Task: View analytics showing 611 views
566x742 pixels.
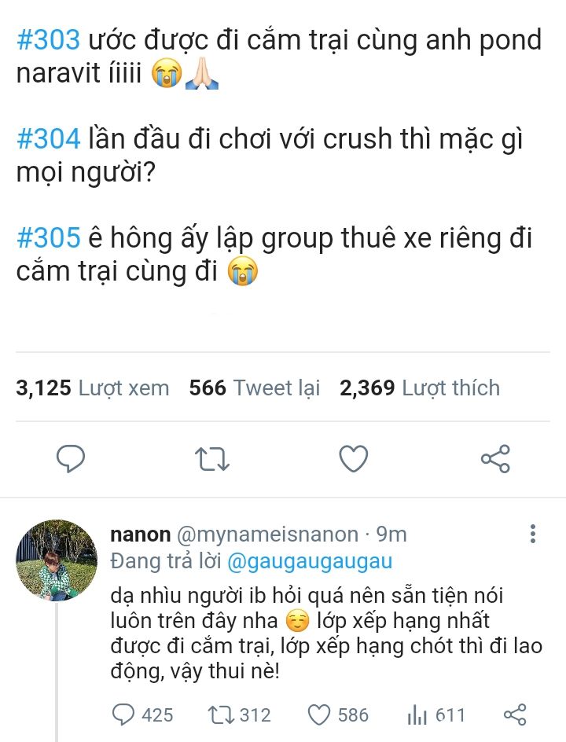Action: tap(436, 714)
